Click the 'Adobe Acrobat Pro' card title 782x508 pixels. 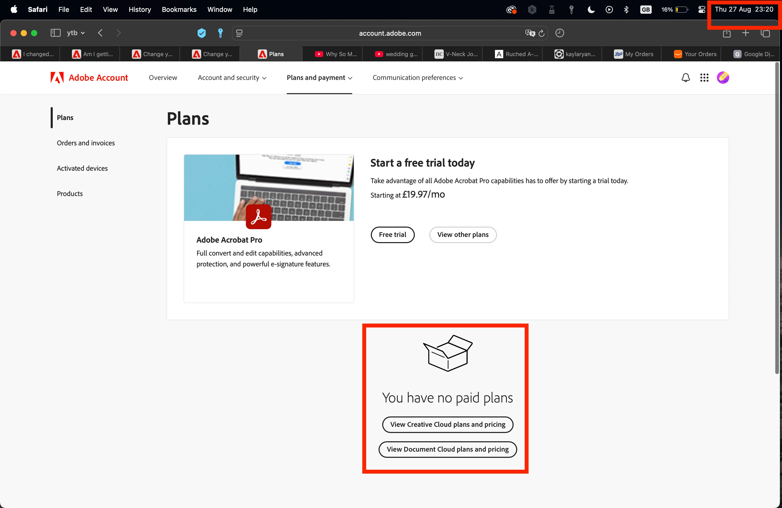coord(229,240)
